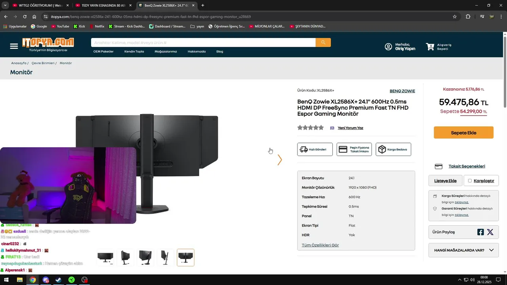Select the third product thumbnail
Screen dimensions: 507x285
(x=145, y=258)
